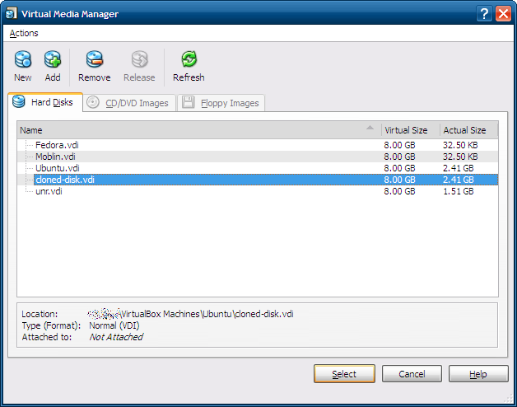Click the Help button
The height and width of the screenshot is (407, 517).
tap(478, 374)
